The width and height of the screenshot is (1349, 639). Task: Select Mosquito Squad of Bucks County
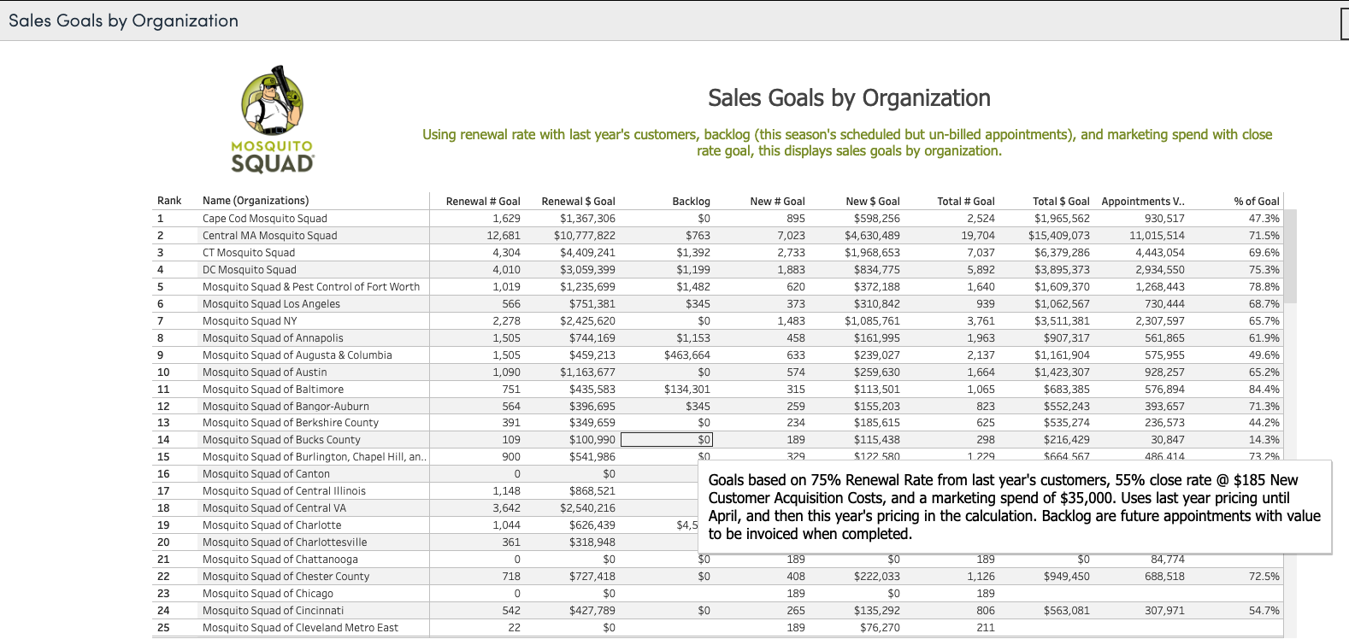pos(281,440)
